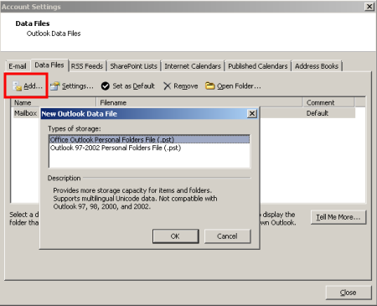
Task: Select Outlook 97-2002 Personal Folders File (.pst)
Action: 149,148
